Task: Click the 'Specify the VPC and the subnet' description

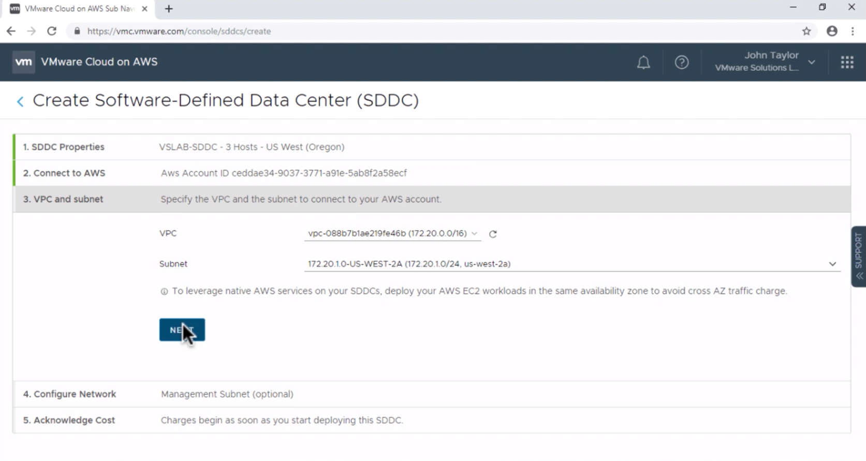Action: pyautogui.click(x=301, y=199)
